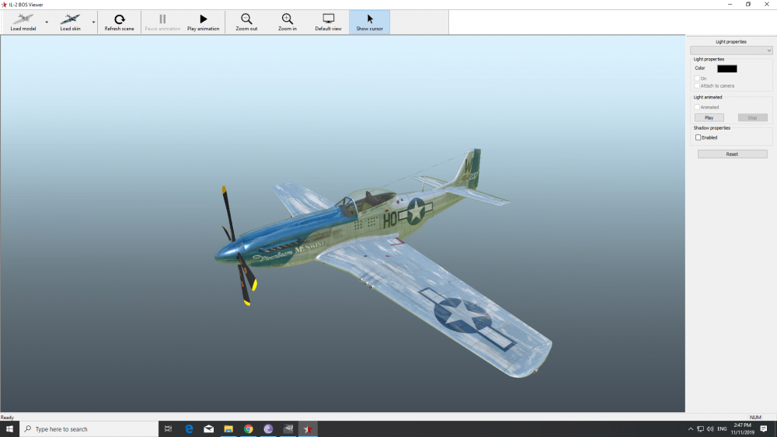
Task: Open the Light properties combo box
Action: pos(731,50)
